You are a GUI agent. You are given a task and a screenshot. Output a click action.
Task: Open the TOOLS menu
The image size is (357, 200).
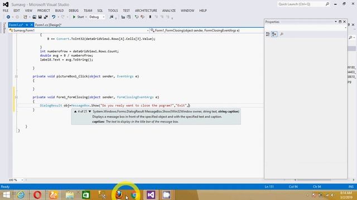point(113,11)
